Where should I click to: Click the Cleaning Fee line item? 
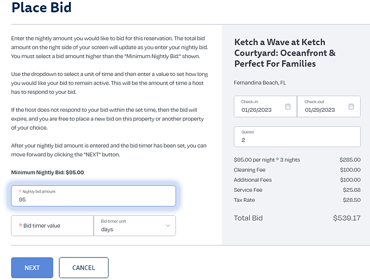(250, 170)
